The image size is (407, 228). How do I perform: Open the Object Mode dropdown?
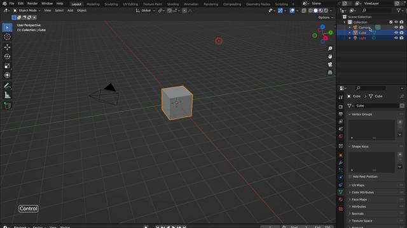[x=27, y=11]
